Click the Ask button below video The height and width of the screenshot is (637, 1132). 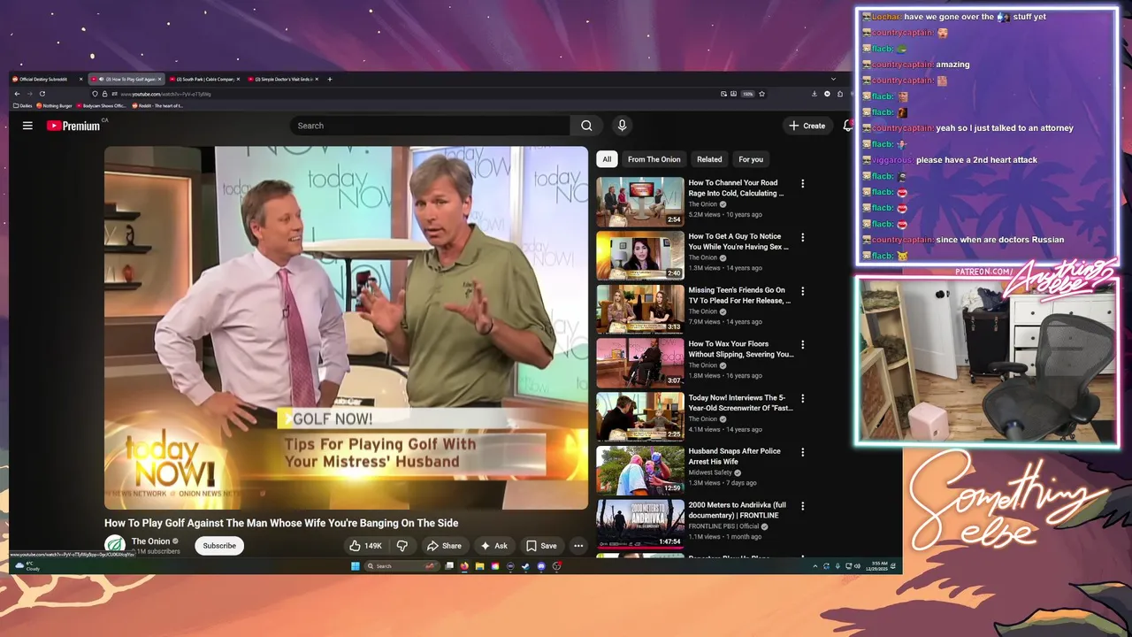click(x=493, y=546)
